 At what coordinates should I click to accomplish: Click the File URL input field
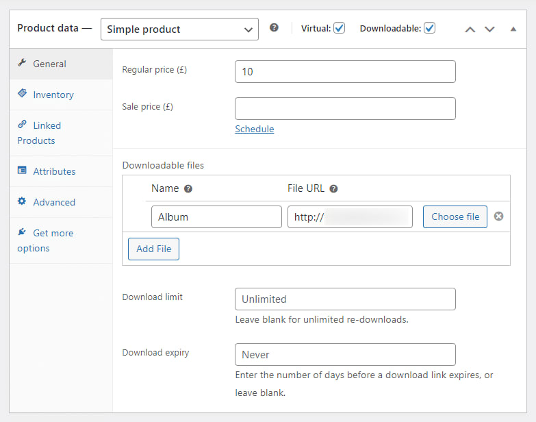(350, 216)
